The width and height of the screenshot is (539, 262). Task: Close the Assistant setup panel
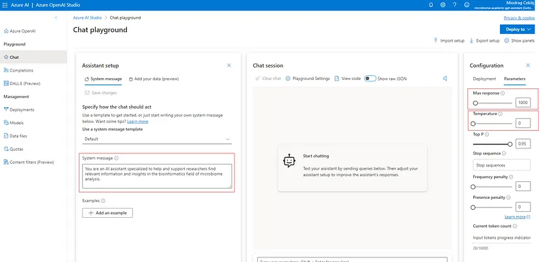tap(229, 65)
